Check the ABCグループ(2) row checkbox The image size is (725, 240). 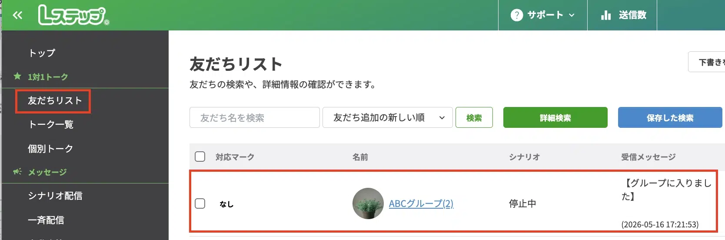pyautogui.click(x=200, y=203)
